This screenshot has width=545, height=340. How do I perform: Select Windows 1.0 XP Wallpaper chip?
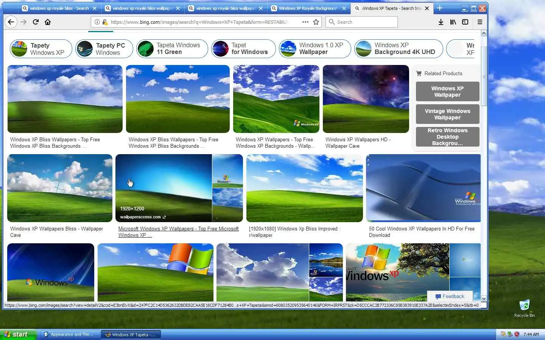pos(315,49)
